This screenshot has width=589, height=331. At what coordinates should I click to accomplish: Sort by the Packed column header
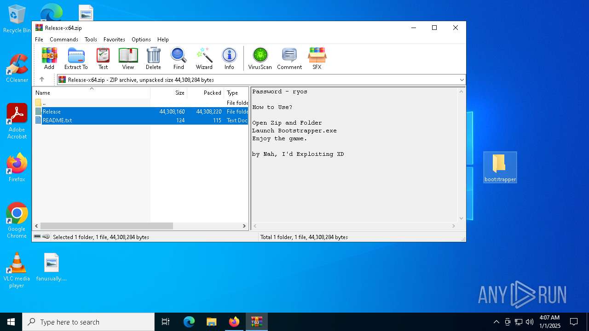point(205,93)
